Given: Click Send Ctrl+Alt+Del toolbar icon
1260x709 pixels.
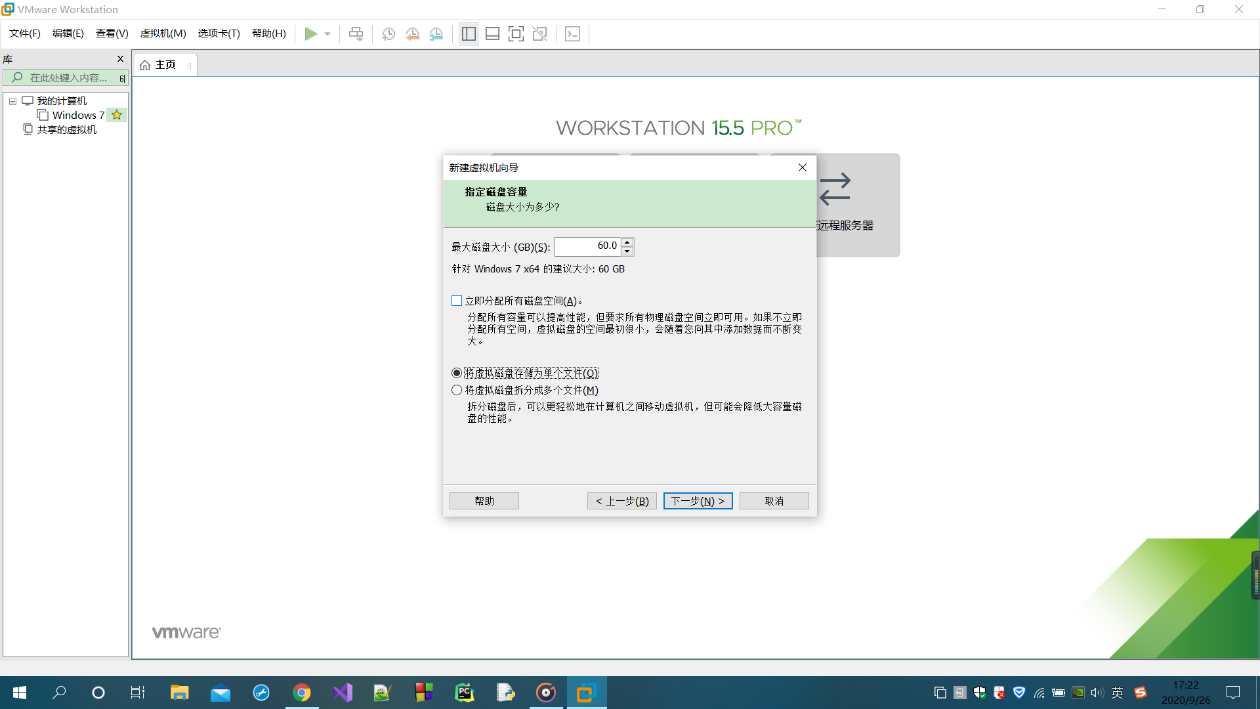Looking at the screenshot, I should coord(356,34).
